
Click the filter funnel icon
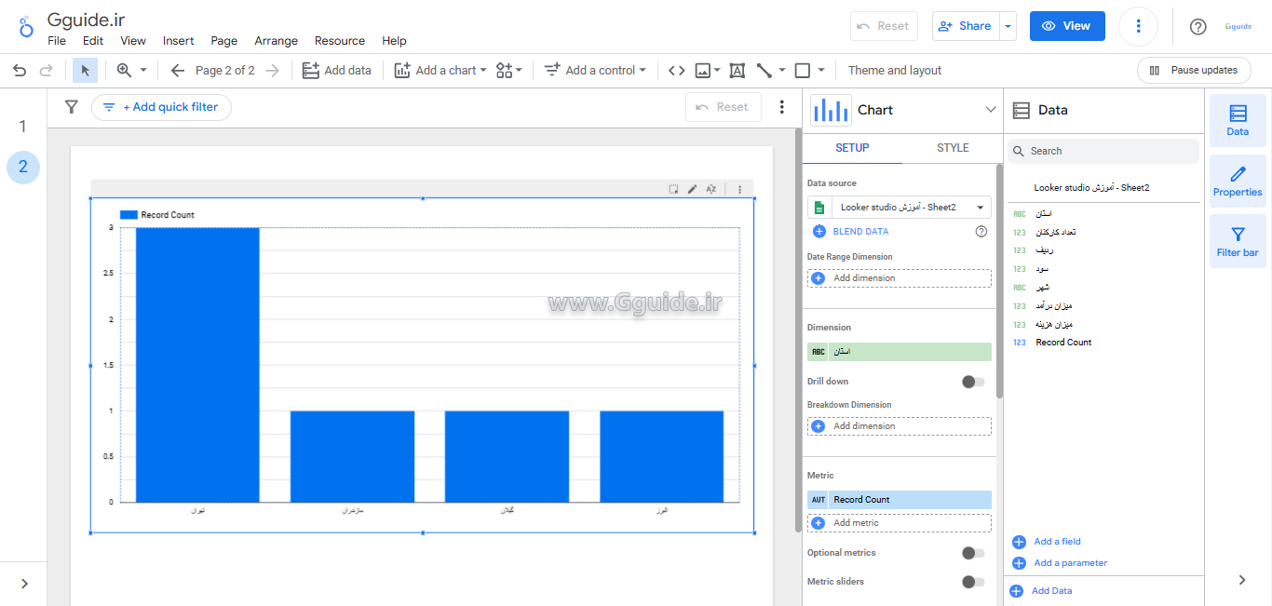point(72,107)
